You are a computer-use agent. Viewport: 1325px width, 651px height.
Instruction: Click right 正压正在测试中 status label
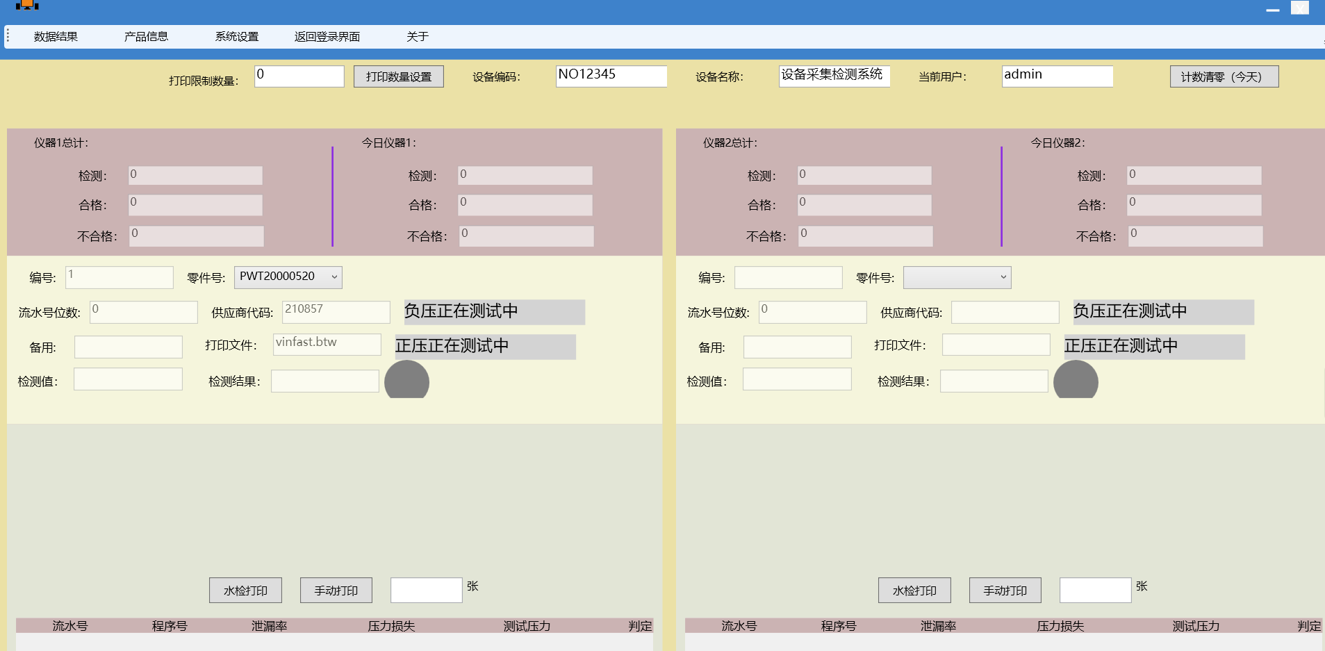pyautogui.click(x=1155, y=347)
